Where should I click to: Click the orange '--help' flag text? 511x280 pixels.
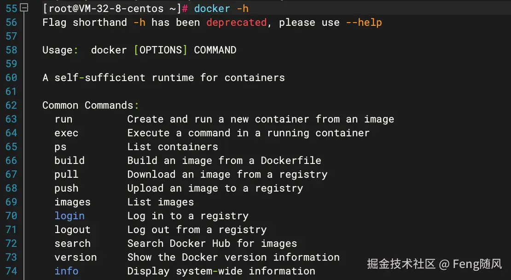(364, 22)
